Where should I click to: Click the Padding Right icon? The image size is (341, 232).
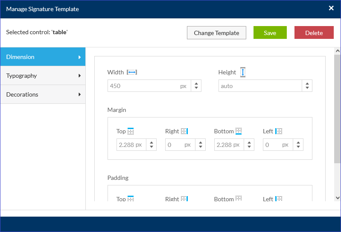click(184, 199)
